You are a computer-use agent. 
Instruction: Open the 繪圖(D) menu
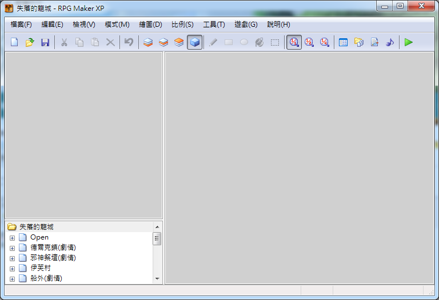coord(151,25)
